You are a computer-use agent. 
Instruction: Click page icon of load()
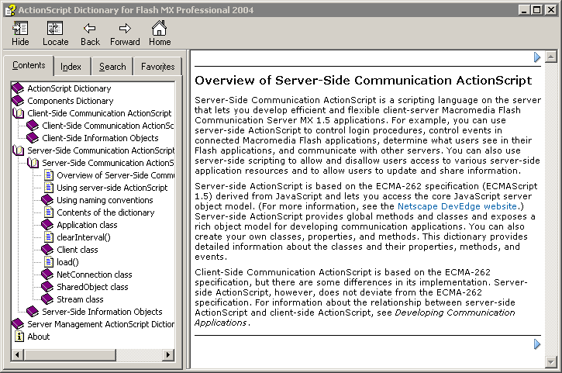click(49, 262)
